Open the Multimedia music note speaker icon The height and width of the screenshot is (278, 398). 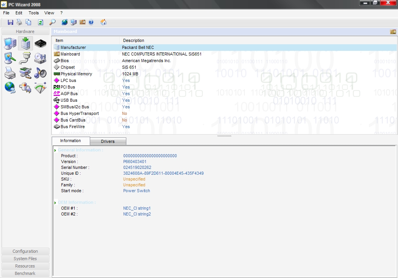(40, 73)
